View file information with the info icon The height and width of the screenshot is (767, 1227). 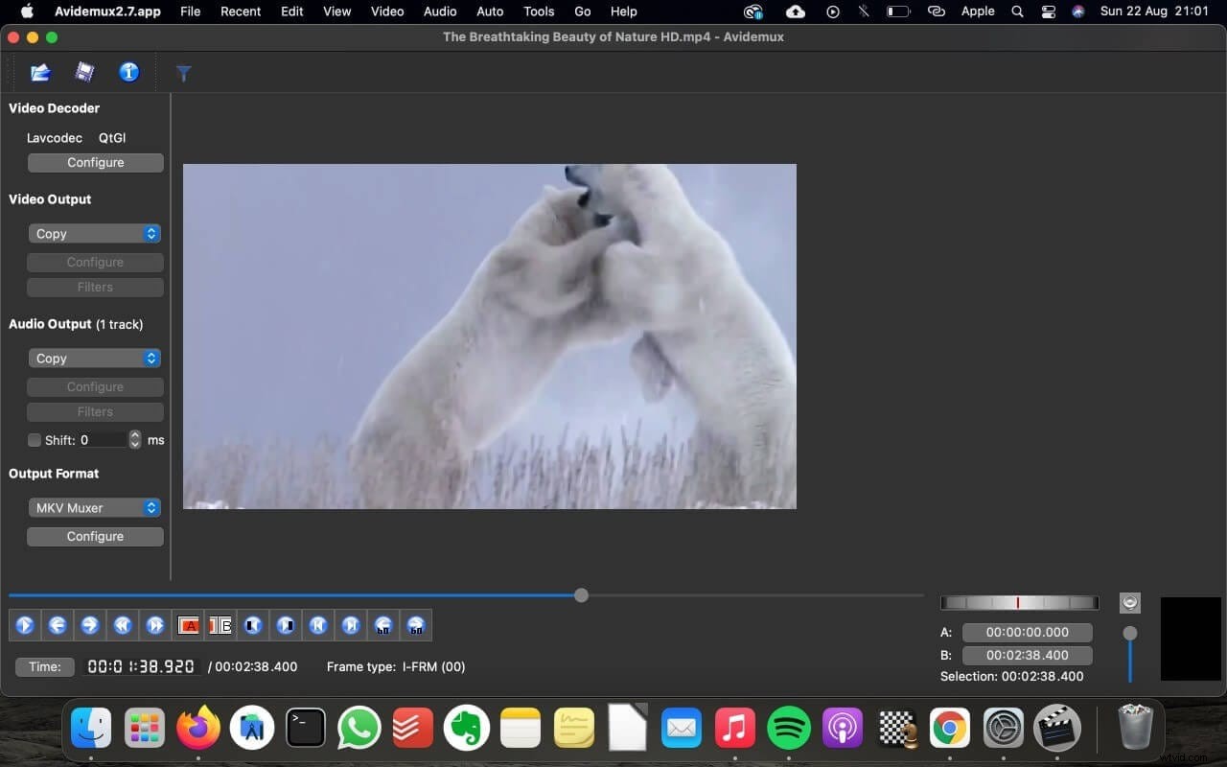click(x=129, y=72)
